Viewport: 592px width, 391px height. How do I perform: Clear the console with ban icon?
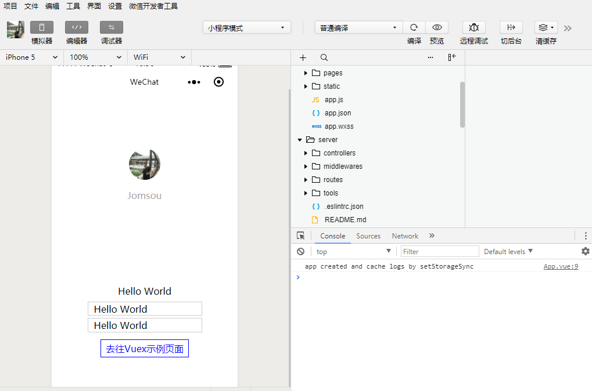point(300,252)
